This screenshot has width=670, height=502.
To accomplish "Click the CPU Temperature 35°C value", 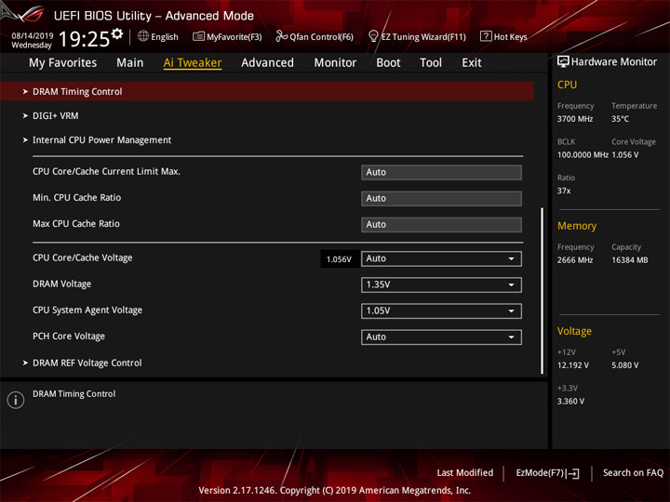I will click(x=620, y=119).
